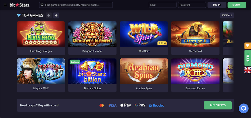Click the UK flag language selector

247,70
